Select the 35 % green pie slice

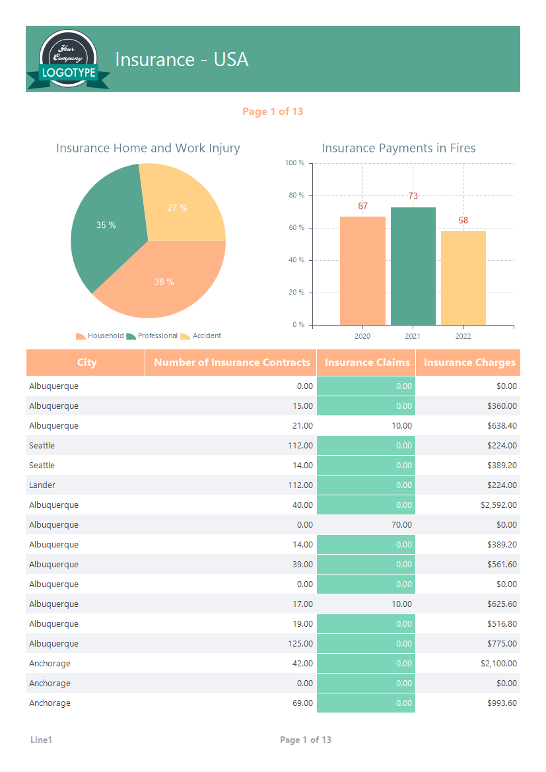(106, 225)
